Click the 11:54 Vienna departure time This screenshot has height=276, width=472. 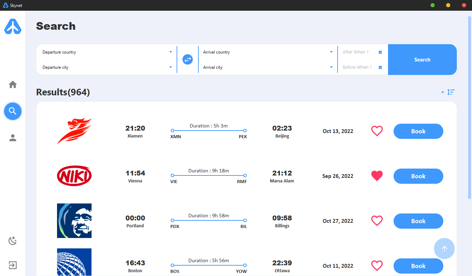click(135, 173)
